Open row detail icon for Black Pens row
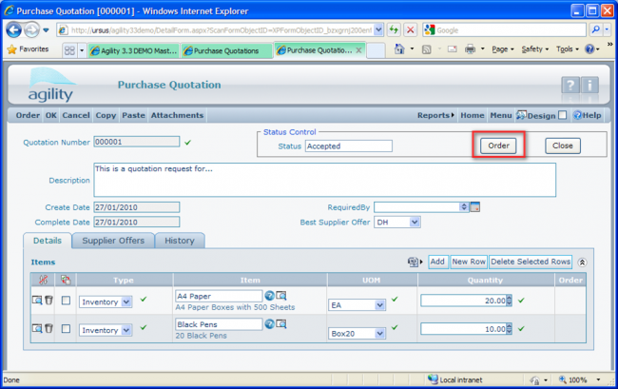The height and width of the screenshot is (389, 618). coord(36,328)
